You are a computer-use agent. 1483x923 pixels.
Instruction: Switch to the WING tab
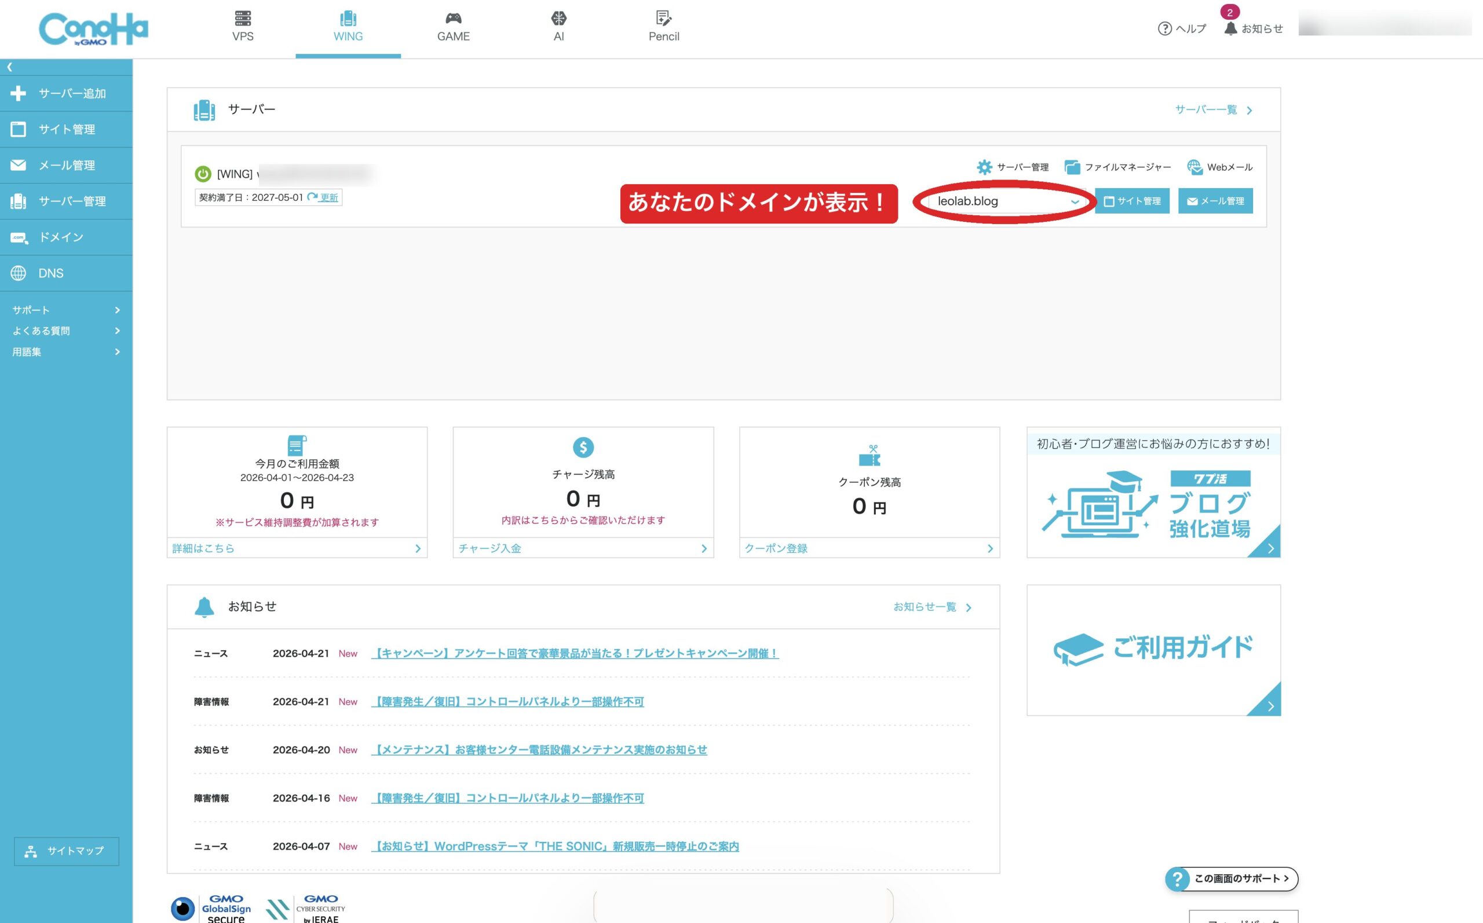tap(348, 27)
